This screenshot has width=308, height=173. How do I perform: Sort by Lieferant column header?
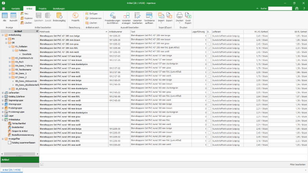point(228,32)
